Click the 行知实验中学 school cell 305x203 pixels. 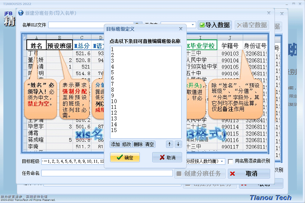(x=202, y=66)
